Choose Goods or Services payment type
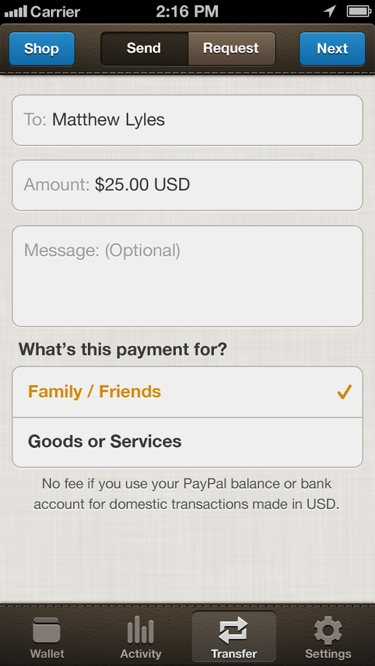Image resolution: width=375 pixels, height=666 pixels. (187, 442)
